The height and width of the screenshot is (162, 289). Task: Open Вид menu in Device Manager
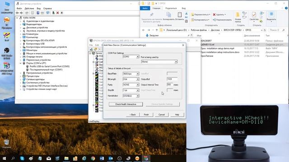38,9
